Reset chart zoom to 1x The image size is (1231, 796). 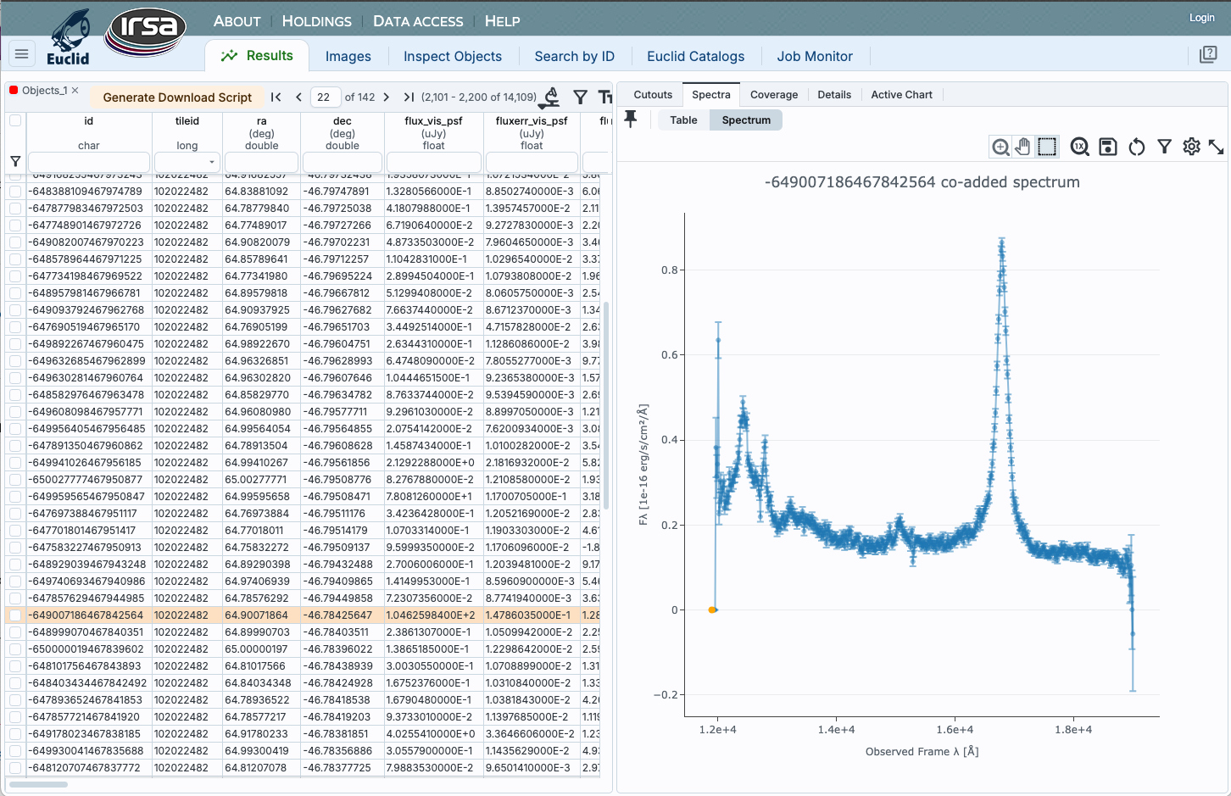coord(1079,148)
